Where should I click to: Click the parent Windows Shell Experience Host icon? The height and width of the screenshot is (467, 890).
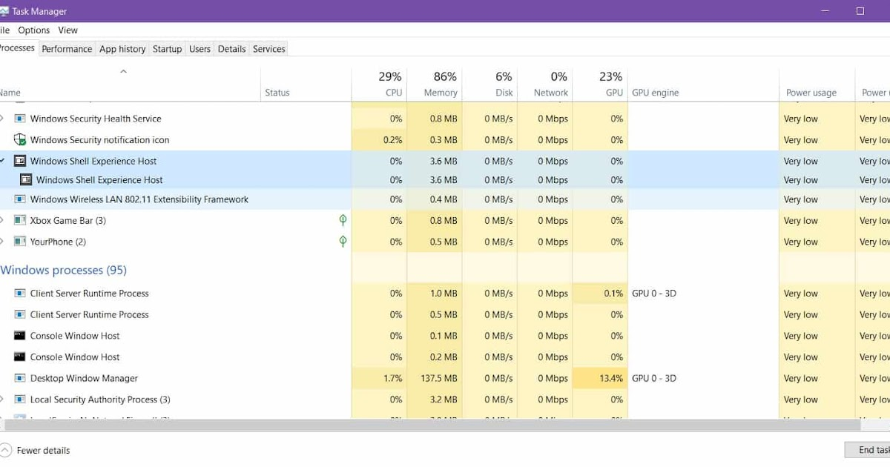pos(20,161)
